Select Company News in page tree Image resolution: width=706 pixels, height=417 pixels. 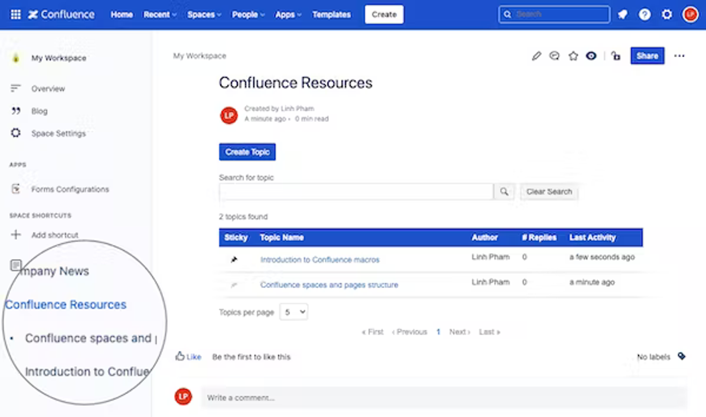(x=53, y=271)
